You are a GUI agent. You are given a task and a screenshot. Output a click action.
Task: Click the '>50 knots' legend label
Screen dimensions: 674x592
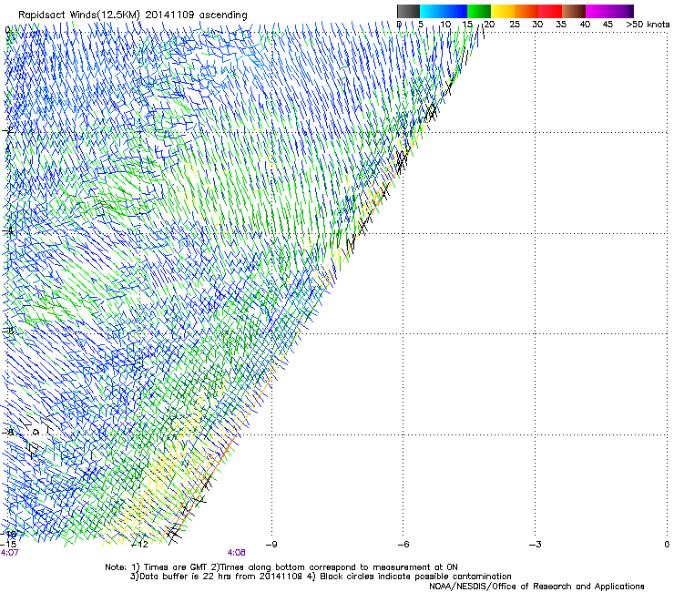648,25
